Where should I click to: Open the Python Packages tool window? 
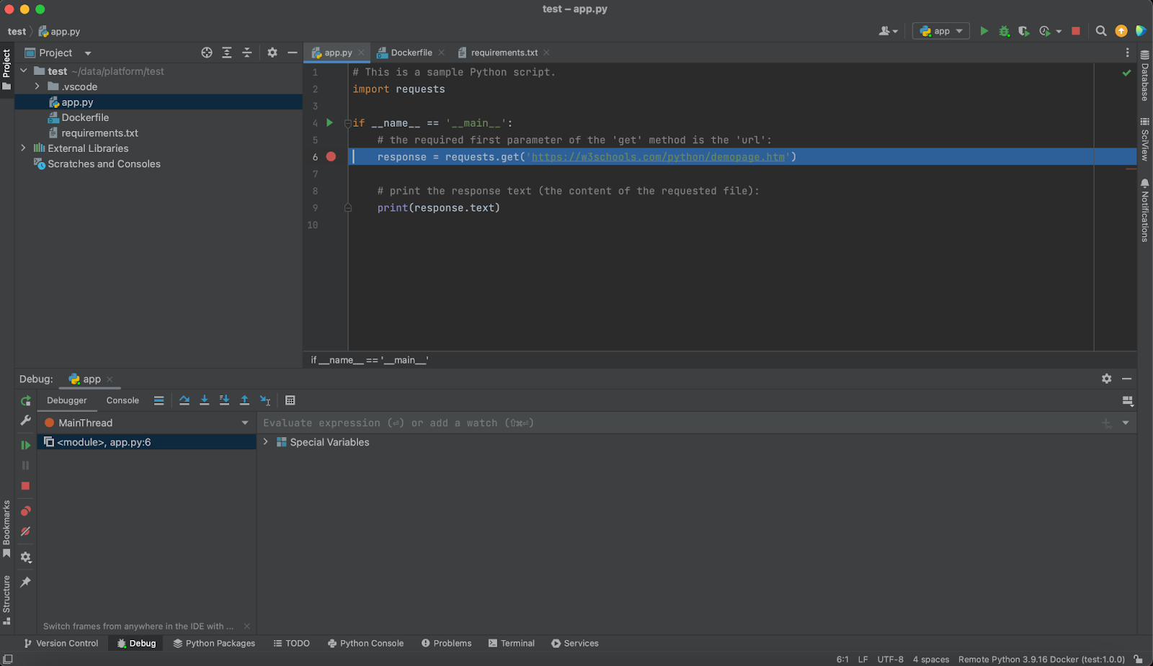tap(213, 643)
